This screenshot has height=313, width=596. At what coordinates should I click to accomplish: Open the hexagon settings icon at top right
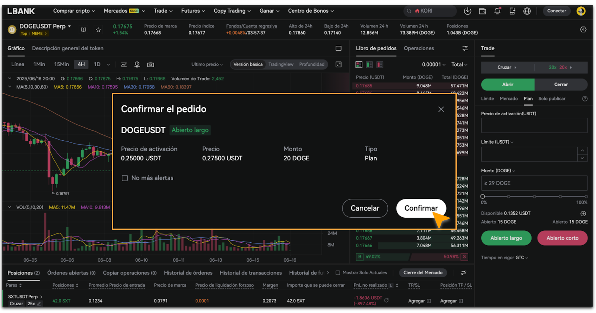click(583, 30)
